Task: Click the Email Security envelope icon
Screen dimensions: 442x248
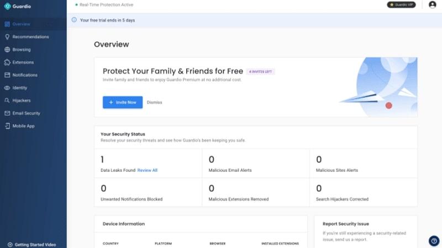Action: pos(7,113)
